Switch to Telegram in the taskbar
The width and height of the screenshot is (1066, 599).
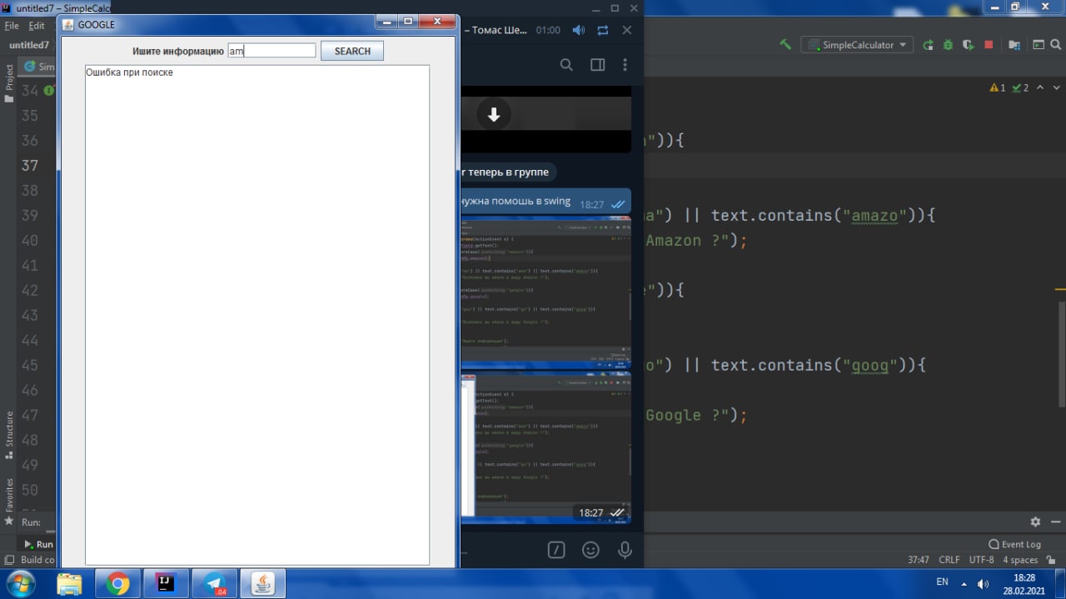pos(214,584)
